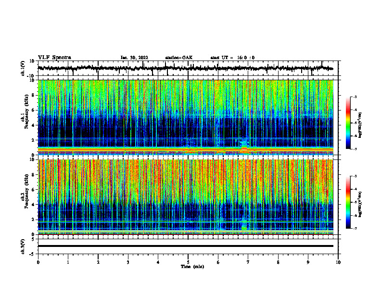Click time axis tick label "1"
Screen dimensions: 381x294
click(68, 262)
